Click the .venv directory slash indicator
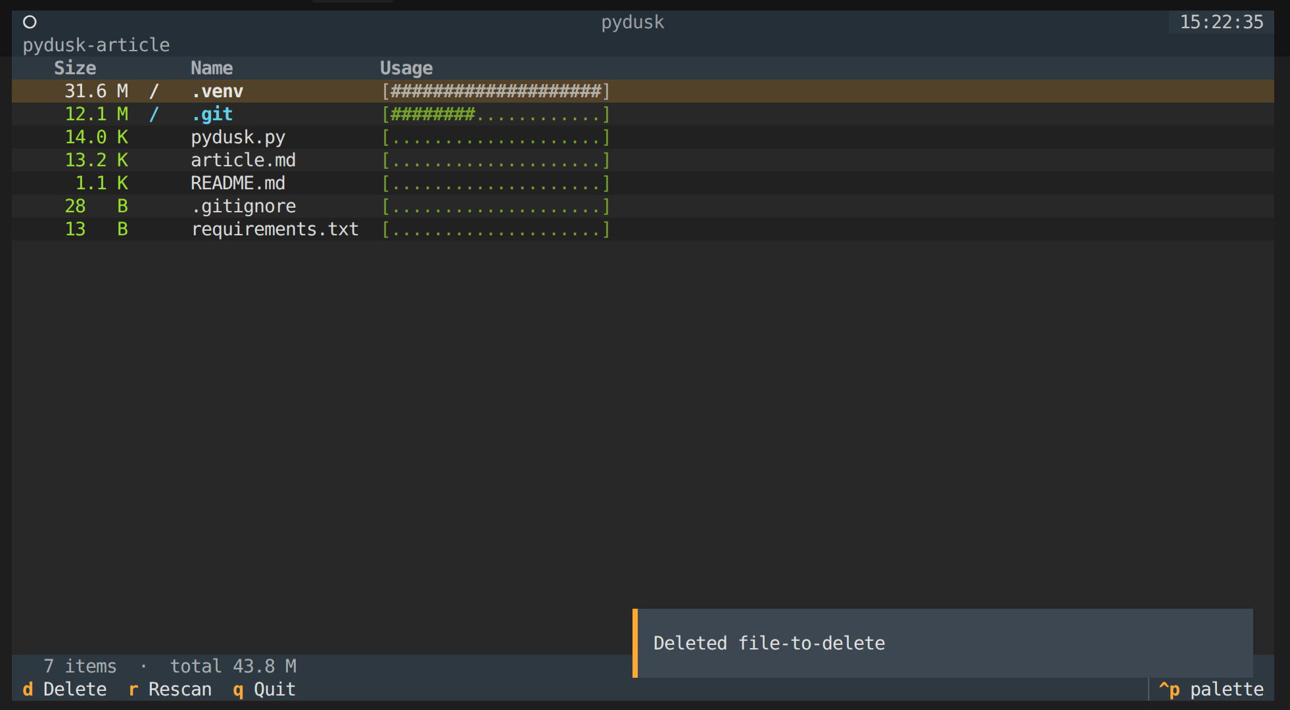Screen dimensions: 1290x710 click(x=154, y=91)
